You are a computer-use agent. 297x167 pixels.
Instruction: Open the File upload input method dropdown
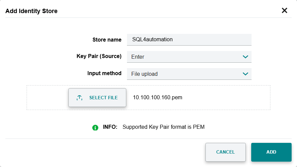[189, 74]
